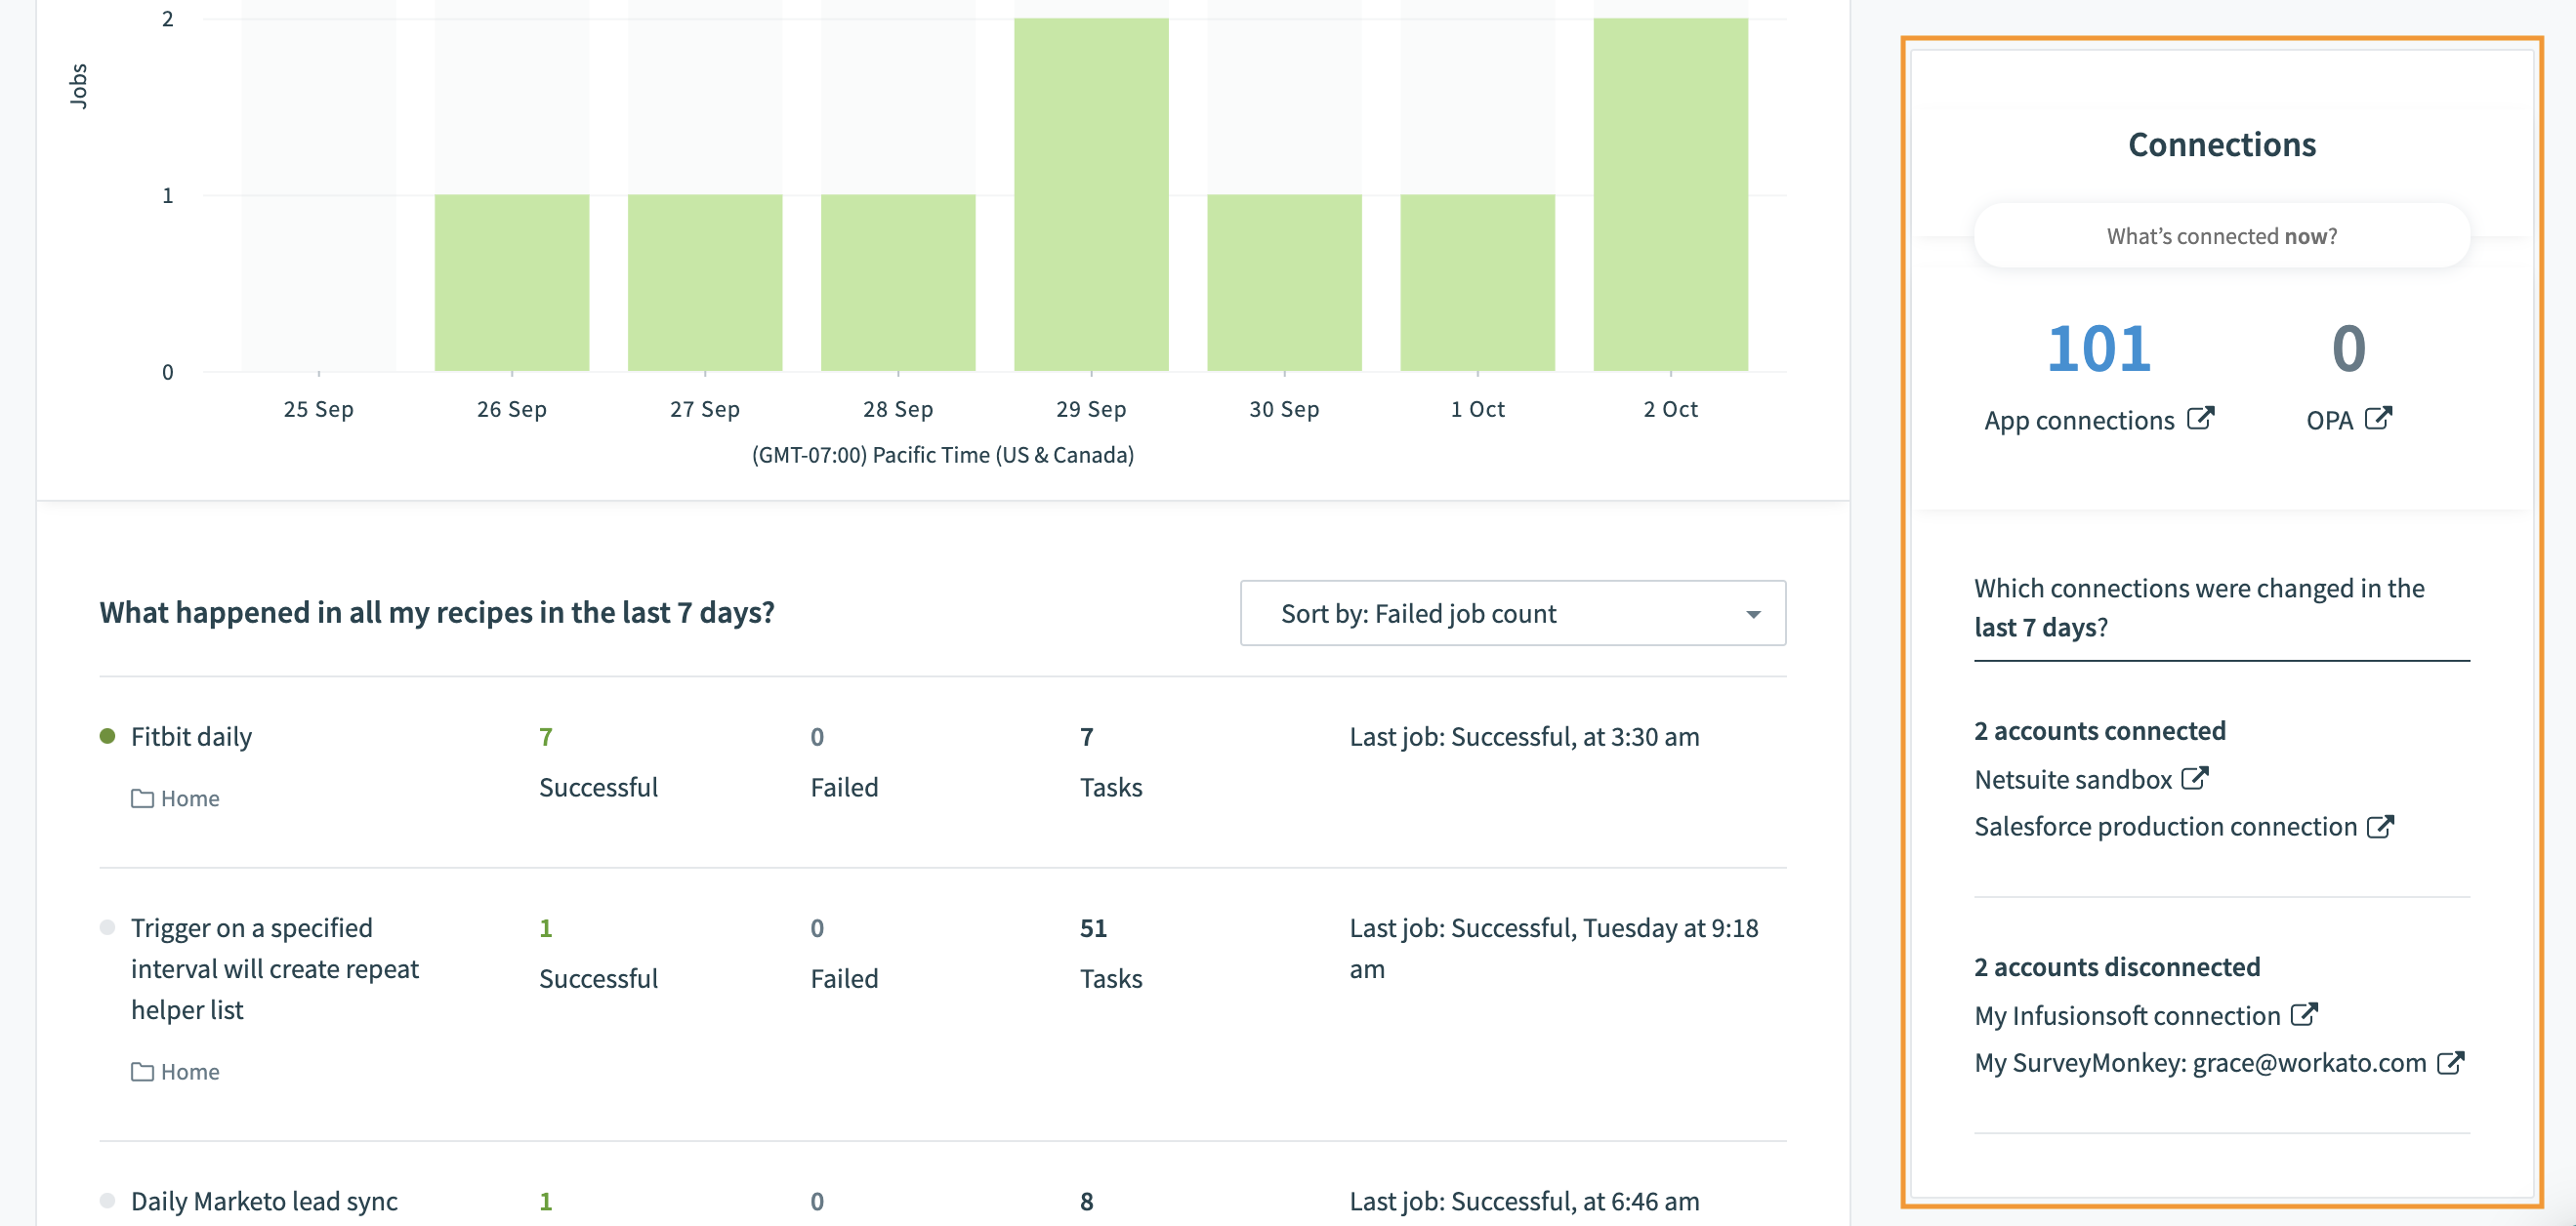Image resolution: width=2576 pixels, height=1226 pixels.
Task: Open Salesforce production connection via external link icon
Action: pos(2382,826)
